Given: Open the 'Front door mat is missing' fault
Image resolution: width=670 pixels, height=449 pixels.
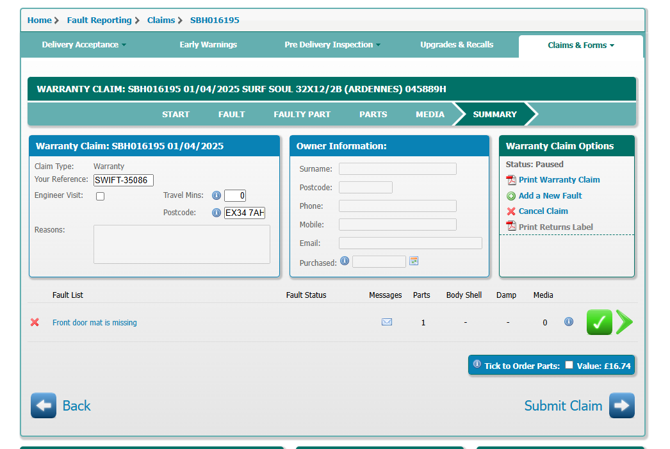Looking at the screenshot, I should 94,323.
